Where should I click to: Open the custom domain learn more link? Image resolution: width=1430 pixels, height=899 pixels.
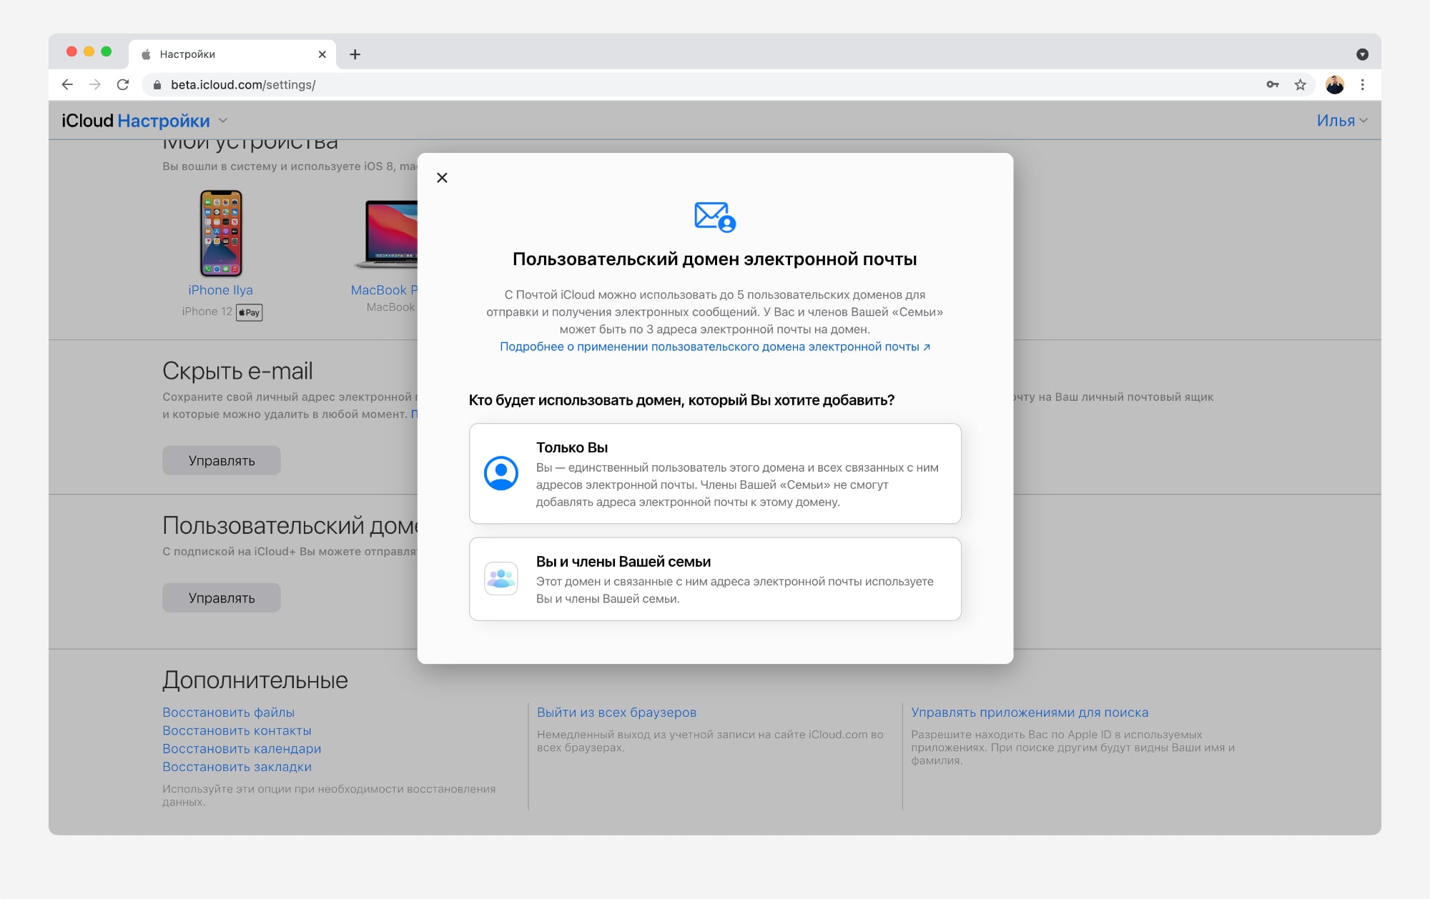click(x=714, y=347)
